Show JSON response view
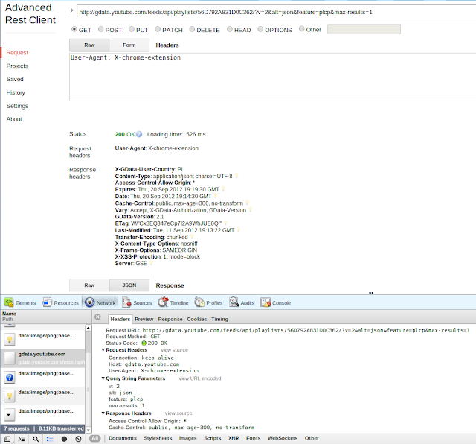Viewport: 476px width, 444px height. pyautogui.click(x=129, y=285)
